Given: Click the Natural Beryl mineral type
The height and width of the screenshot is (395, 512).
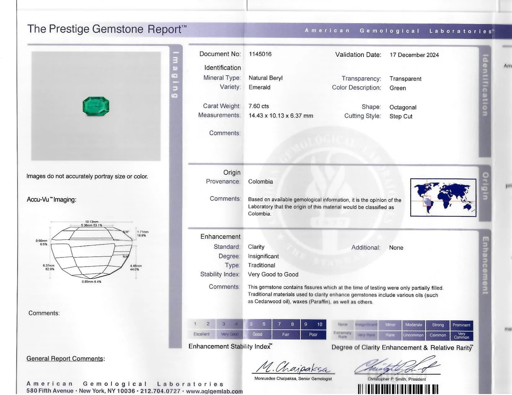Looking at the screenshot, I should [x=266, y=78].
